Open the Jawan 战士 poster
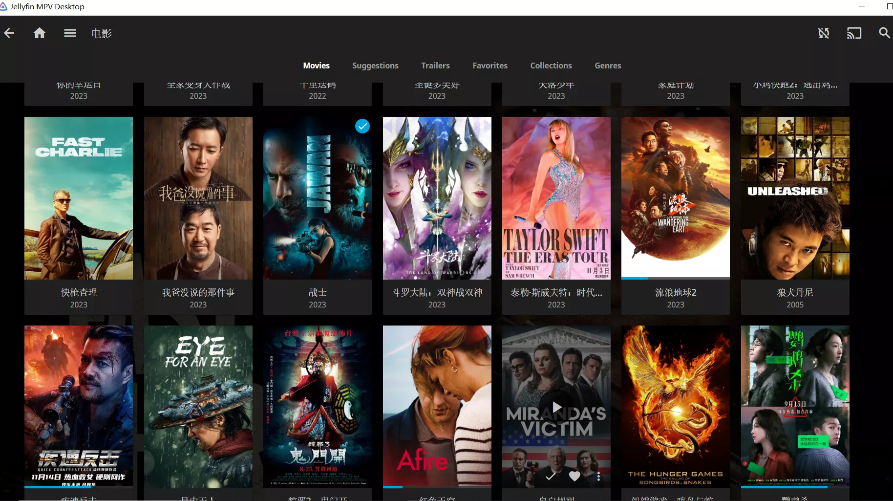 tap(318, 198)
